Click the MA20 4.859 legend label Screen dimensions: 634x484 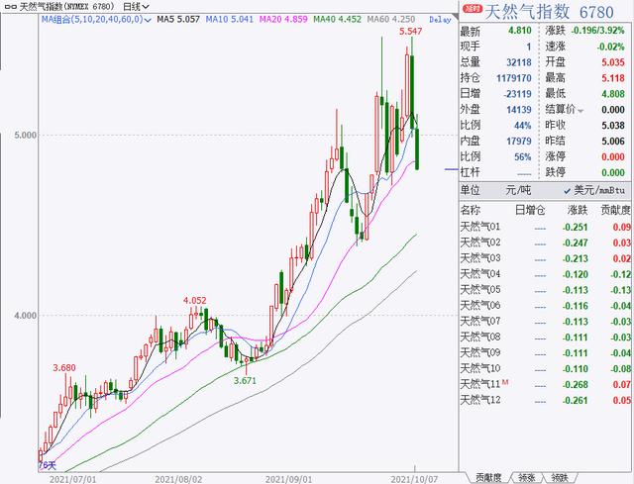pyautogui.click(x=283, y=19)
